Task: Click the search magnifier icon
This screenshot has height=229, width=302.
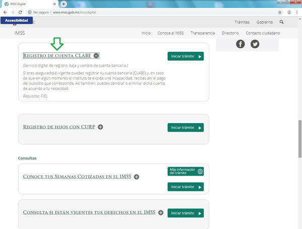Action: click(x=281, y=22)
